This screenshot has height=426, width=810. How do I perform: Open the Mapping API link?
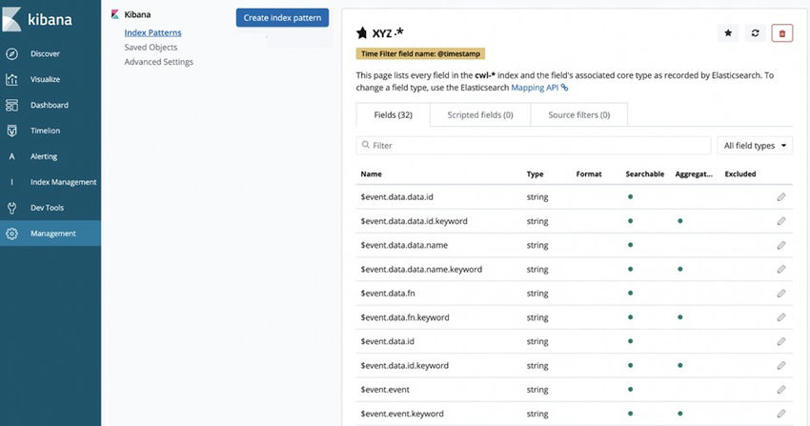539,87
